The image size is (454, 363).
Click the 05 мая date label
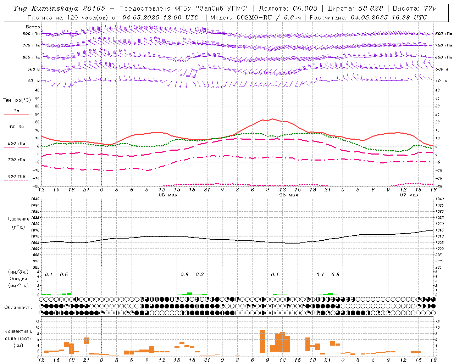(168, 195)
